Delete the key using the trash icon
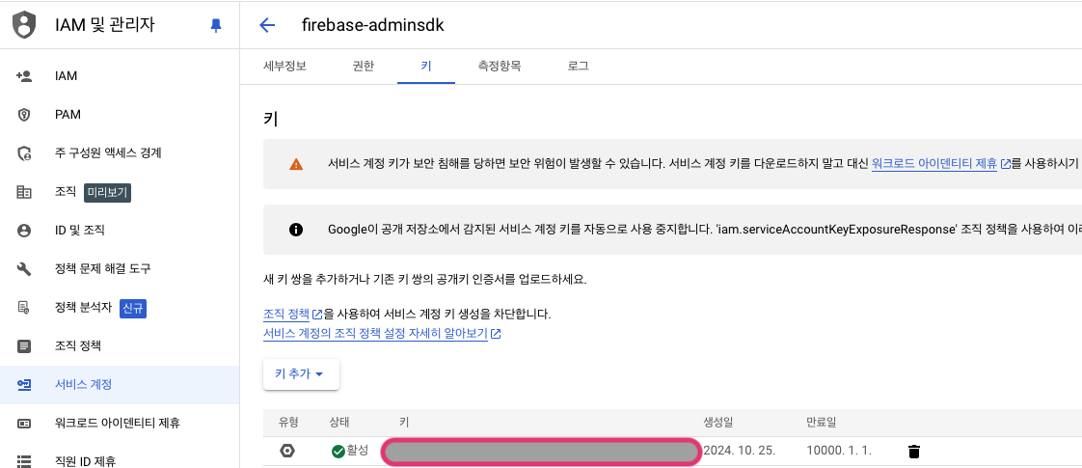Viewport: 1082px width, 468px height. coord(914,452)
